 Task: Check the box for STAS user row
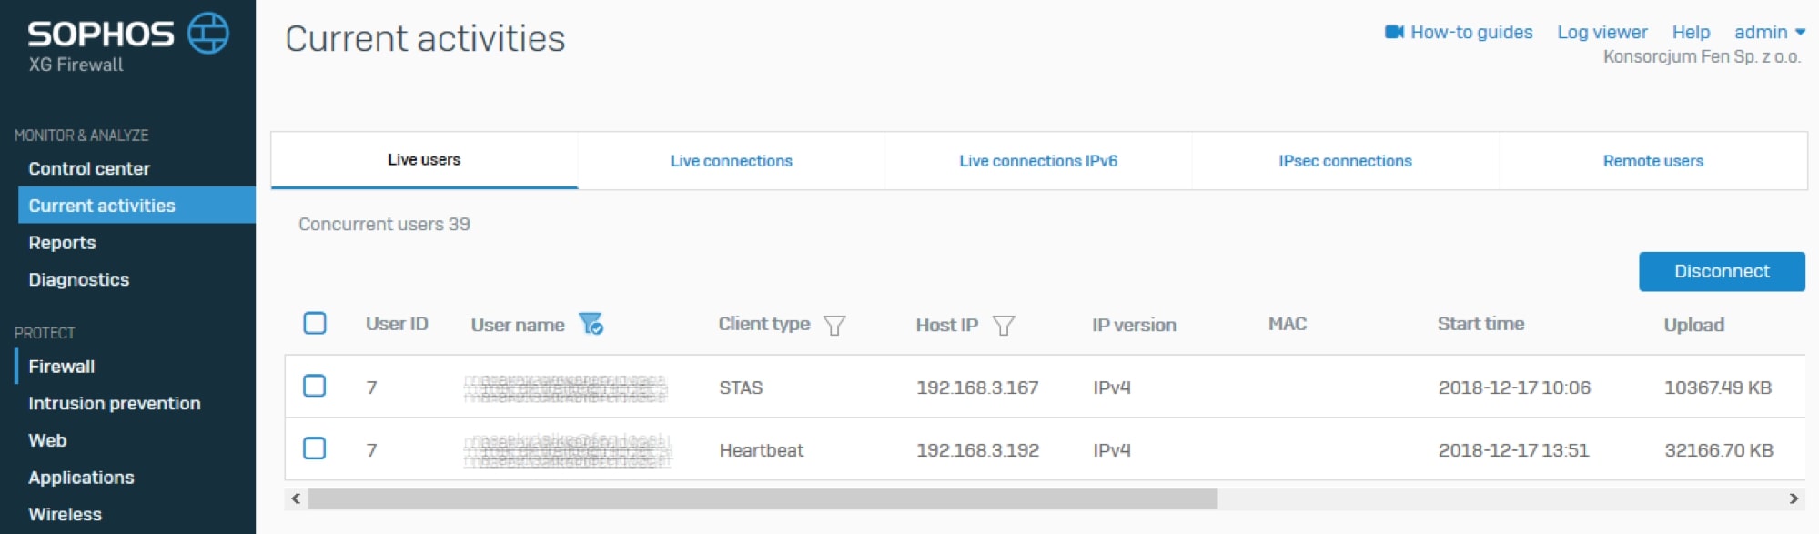click(315, 386)
